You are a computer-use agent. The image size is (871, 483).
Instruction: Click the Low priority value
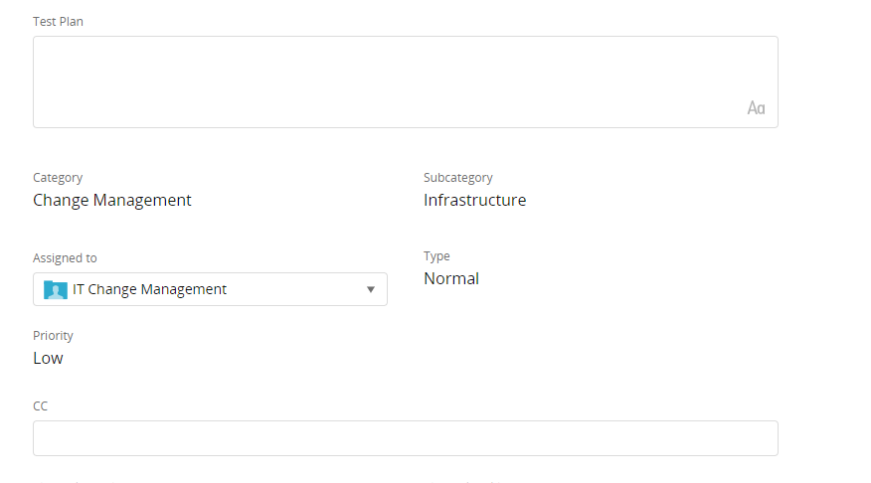(x=48, y=358)
